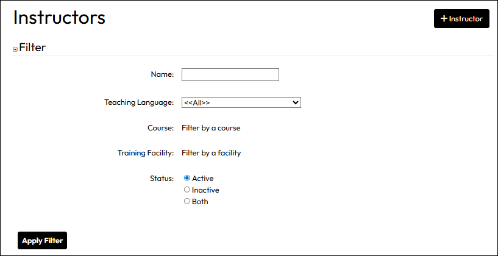498x256 pixels.
Task: Click the 'Status:' label
Action: tap(162, 179)
